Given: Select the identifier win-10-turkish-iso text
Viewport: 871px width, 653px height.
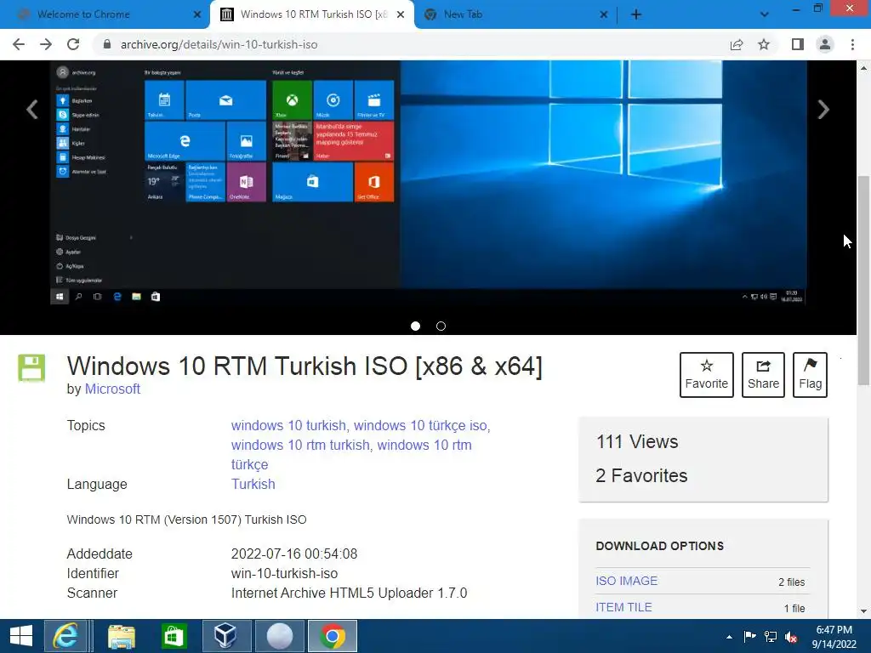Looking at the screenshot, I should click(284, 574).
